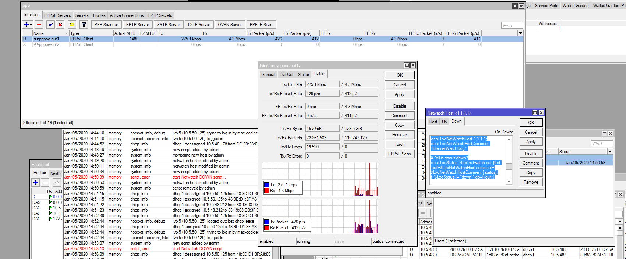Click the Since column header in Netwatch list
The image size is (626, 259).
click(582, 151)
